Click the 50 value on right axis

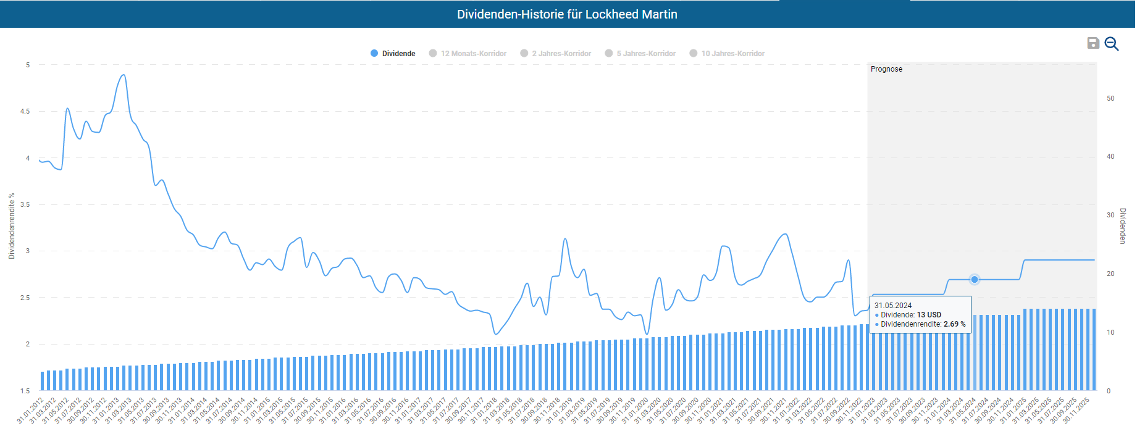click(1110, 99)
